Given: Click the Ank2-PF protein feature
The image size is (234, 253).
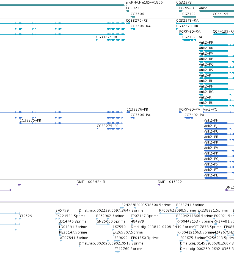Looking at the screenshot, I should (211, 120).
